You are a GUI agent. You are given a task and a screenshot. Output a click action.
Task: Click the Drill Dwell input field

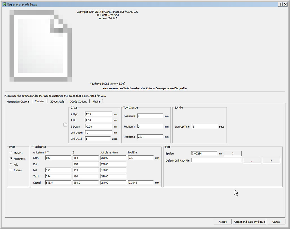(x=98, y=139)
